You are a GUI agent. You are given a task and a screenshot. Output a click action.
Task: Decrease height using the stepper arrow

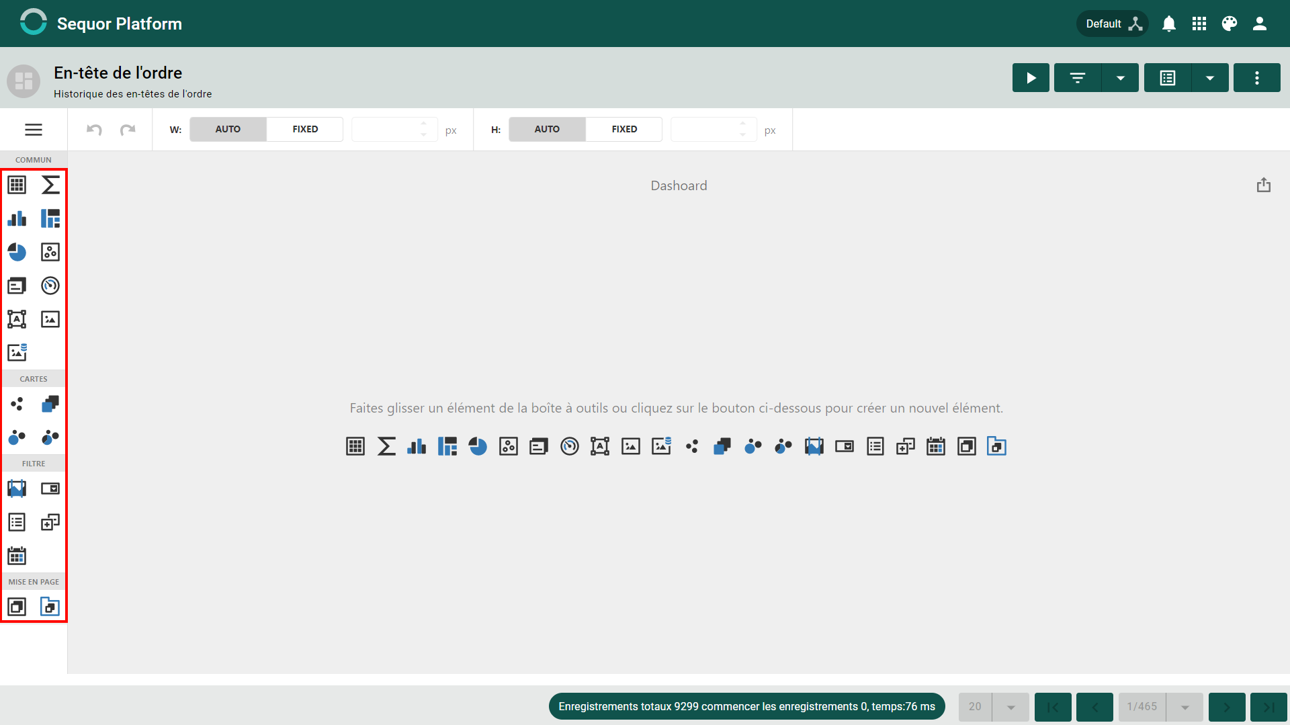click(x=743, y=135)
